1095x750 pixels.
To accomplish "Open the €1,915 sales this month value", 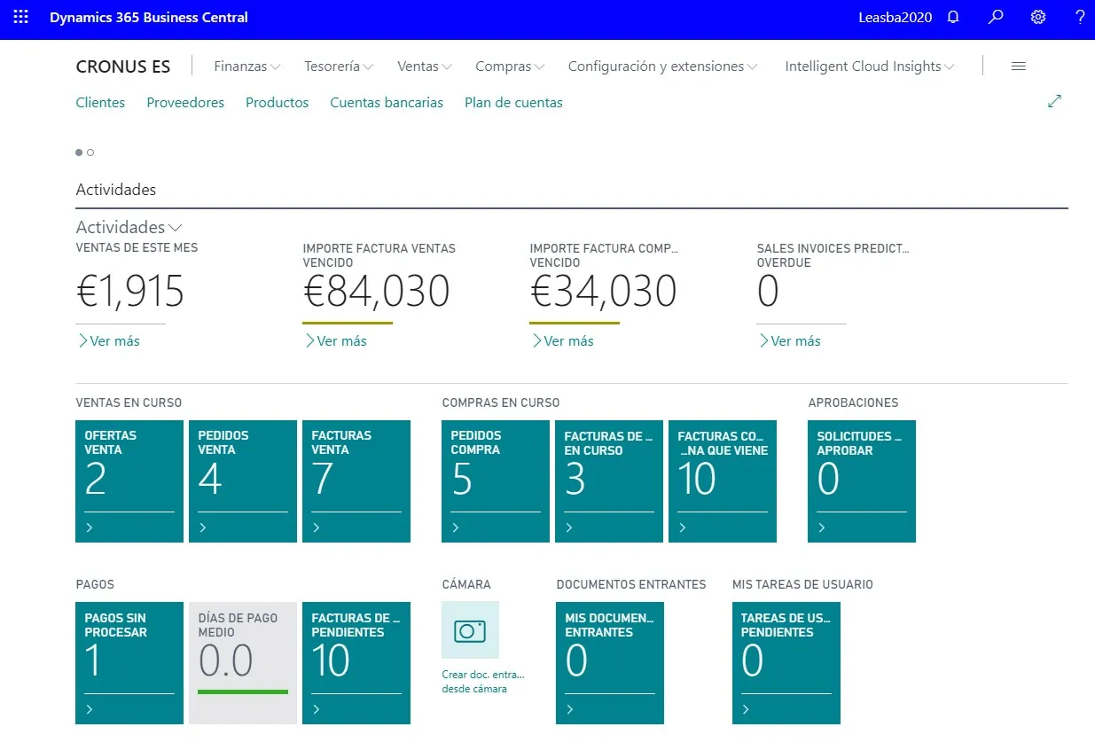I will 130,292.
